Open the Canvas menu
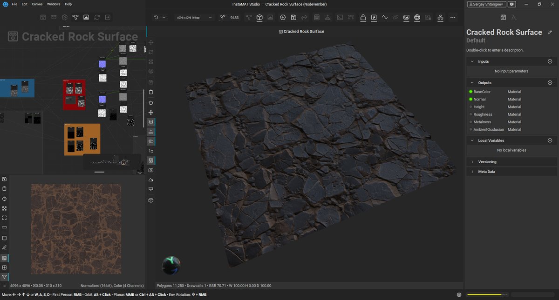 37,4
